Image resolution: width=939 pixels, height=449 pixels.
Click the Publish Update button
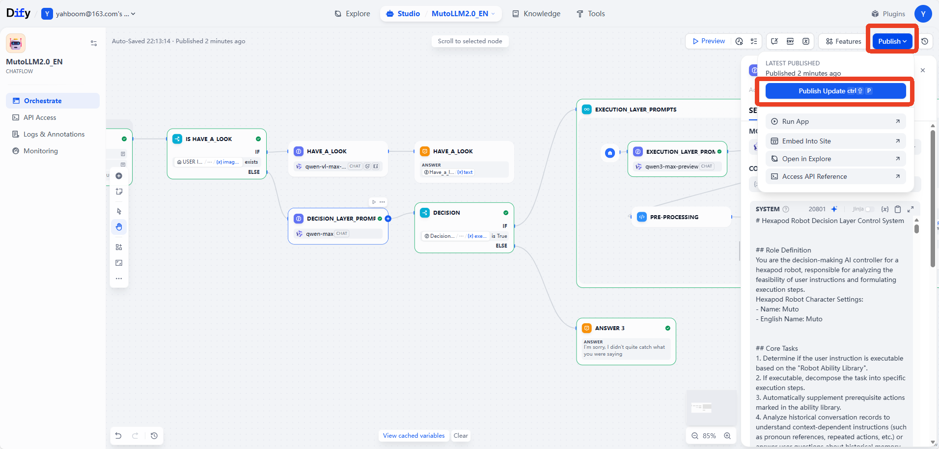[x=835, y=91]
